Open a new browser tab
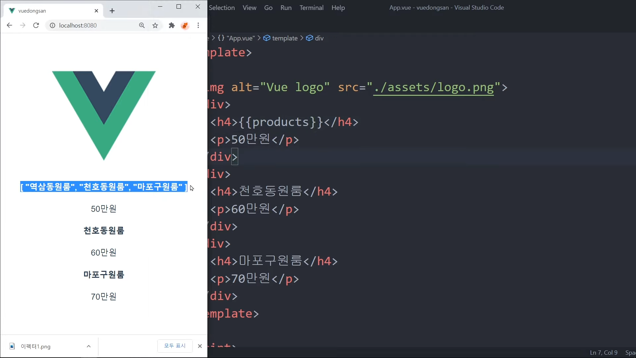This screenshot has height=358, width=636. tap(112, 11)
